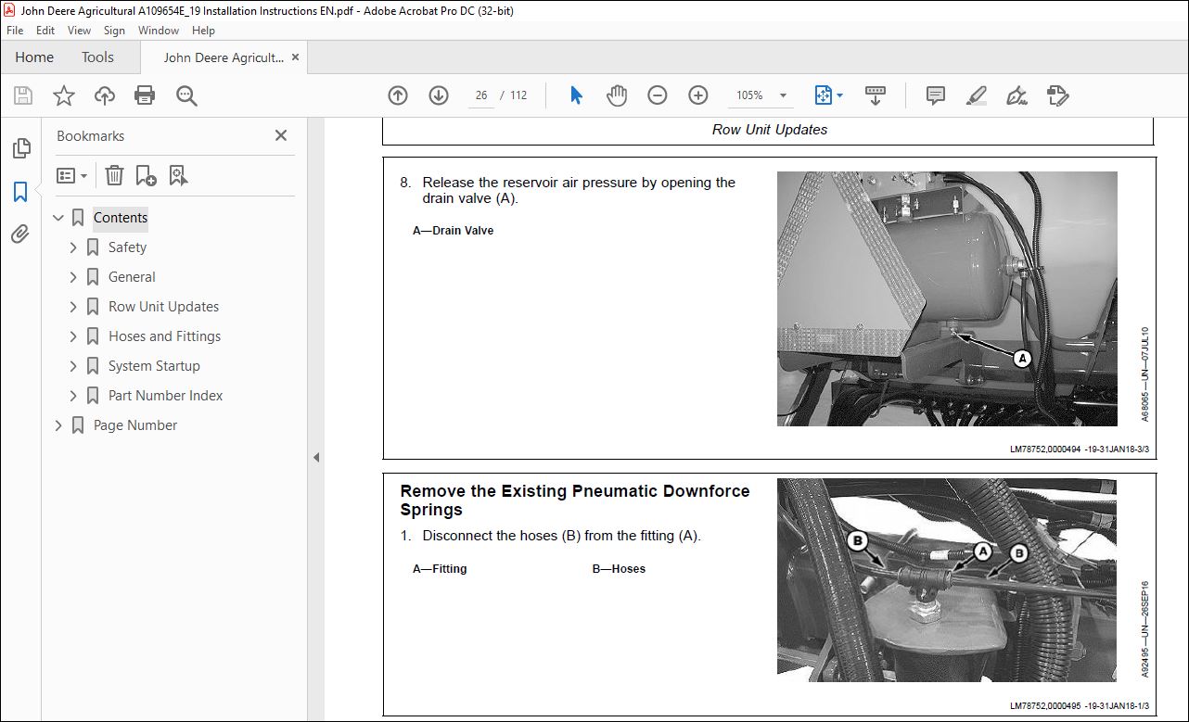Click the fit page tool icon

[823, 95]
